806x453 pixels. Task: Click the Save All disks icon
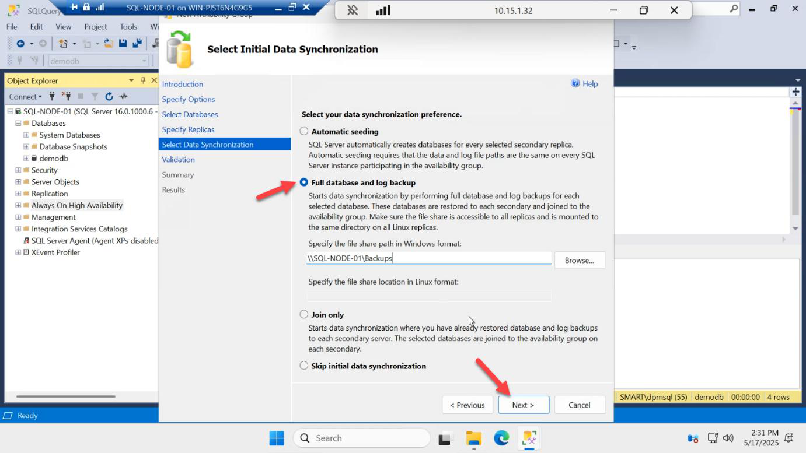click(x=138, y=43)
